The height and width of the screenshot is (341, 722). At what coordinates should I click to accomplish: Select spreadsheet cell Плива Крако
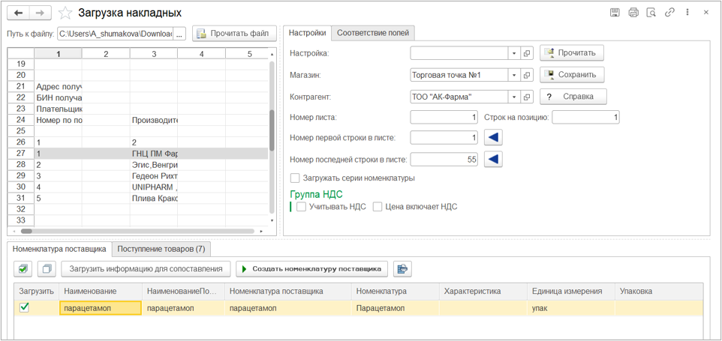(x=154, y=198)
